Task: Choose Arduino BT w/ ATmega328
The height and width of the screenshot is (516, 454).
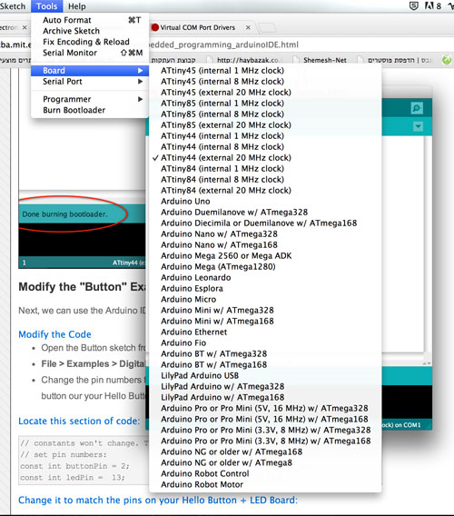Action: pyautogui.click(x=265, y=353)
